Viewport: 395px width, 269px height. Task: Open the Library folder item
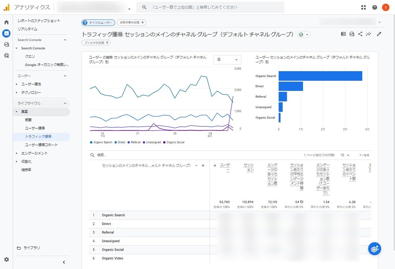[x=28, y=248]
